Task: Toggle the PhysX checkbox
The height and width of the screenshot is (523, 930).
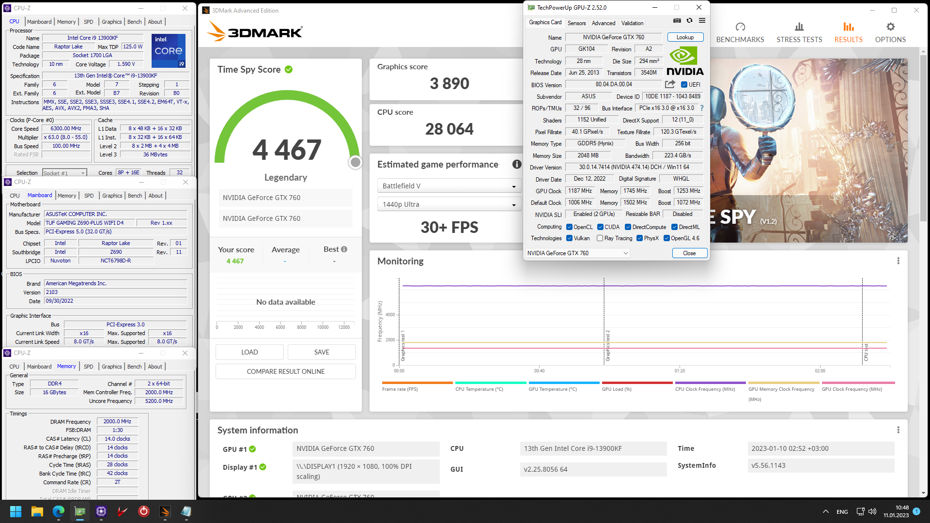Action: [x=639, y=238]
